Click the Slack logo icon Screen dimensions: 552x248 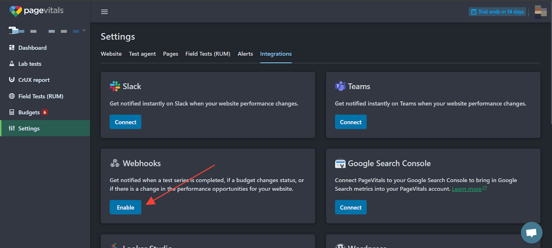coord(115,86)
